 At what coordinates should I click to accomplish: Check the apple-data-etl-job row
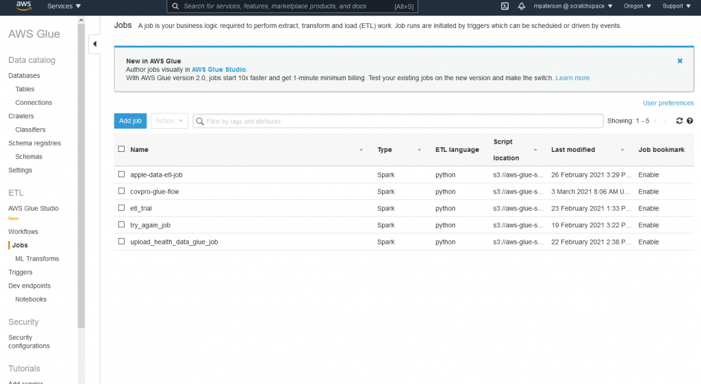coord(121,175)
